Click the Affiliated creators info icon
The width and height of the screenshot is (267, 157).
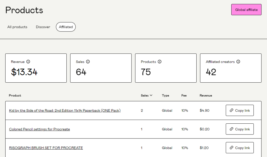[238, 62]
